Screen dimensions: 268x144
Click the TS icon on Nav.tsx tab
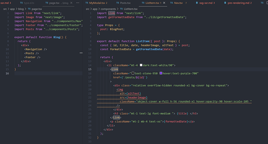(x=172, y=3)
